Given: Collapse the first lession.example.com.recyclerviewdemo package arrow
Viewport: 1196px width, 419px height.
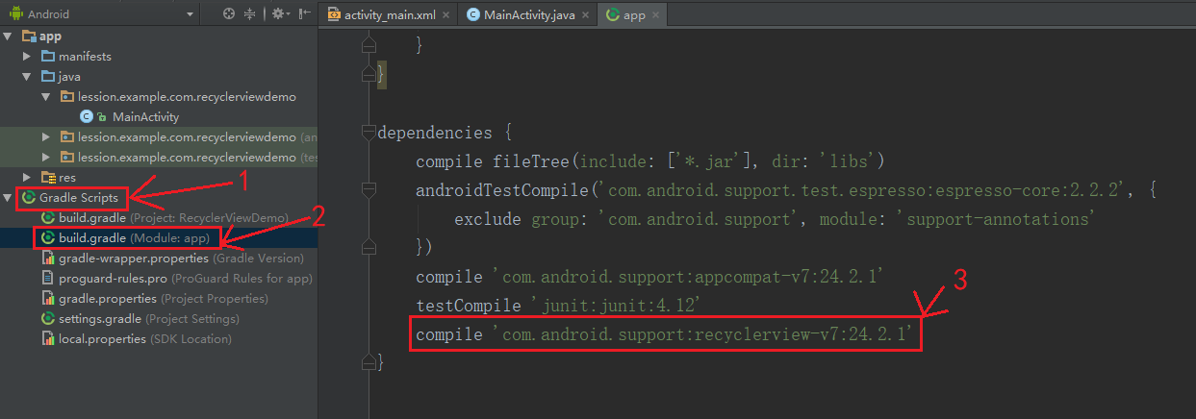Looking at the screenshot, I should click(46, 96).
